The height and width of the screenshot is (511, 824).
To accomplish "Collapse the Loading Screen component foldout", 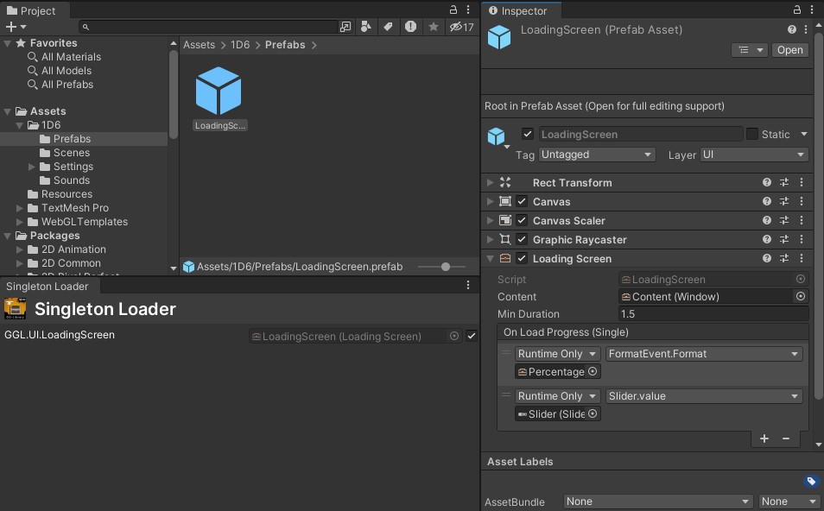I will coord(490,258).
